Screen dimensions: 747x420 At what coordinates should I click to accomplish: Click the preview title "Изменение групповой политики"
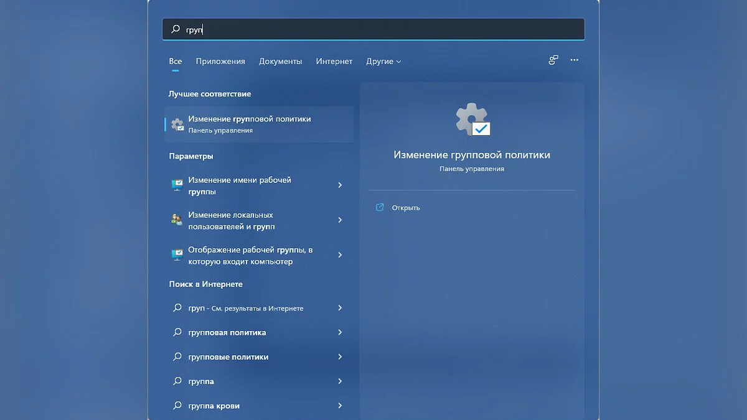(472, 155)
